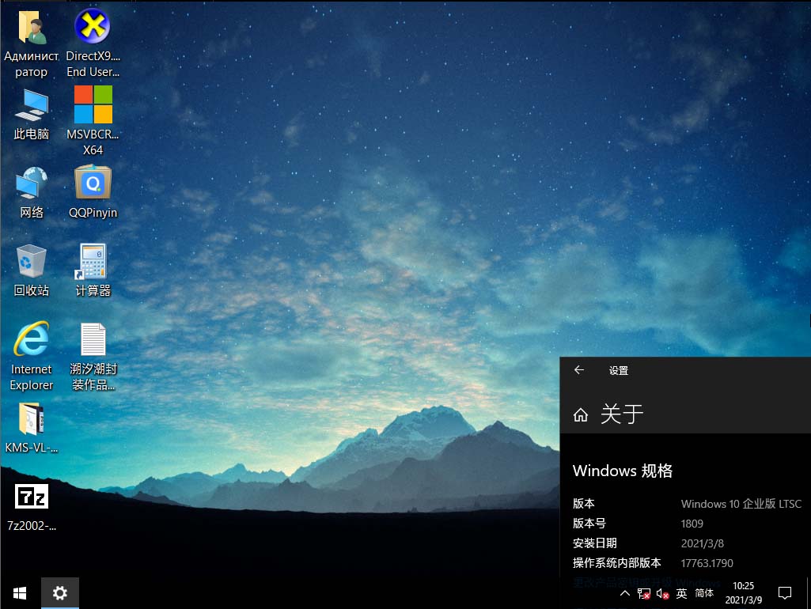The height and width of the screenshot is (609, 811).
Task: Click the disconnected network tray icon
Action: [644, 593]
